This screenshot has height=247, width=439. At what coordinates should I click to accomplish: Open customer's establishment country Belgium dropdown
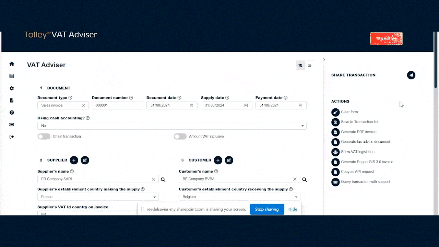(239, 197)
